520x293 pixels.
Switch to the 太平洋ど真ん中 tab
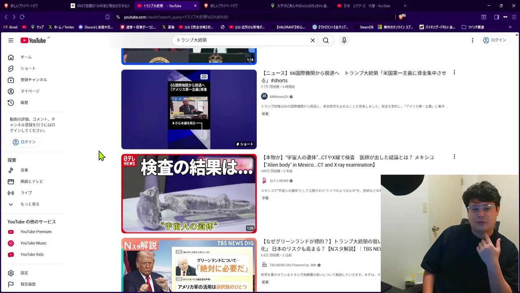tap(301, 6)
